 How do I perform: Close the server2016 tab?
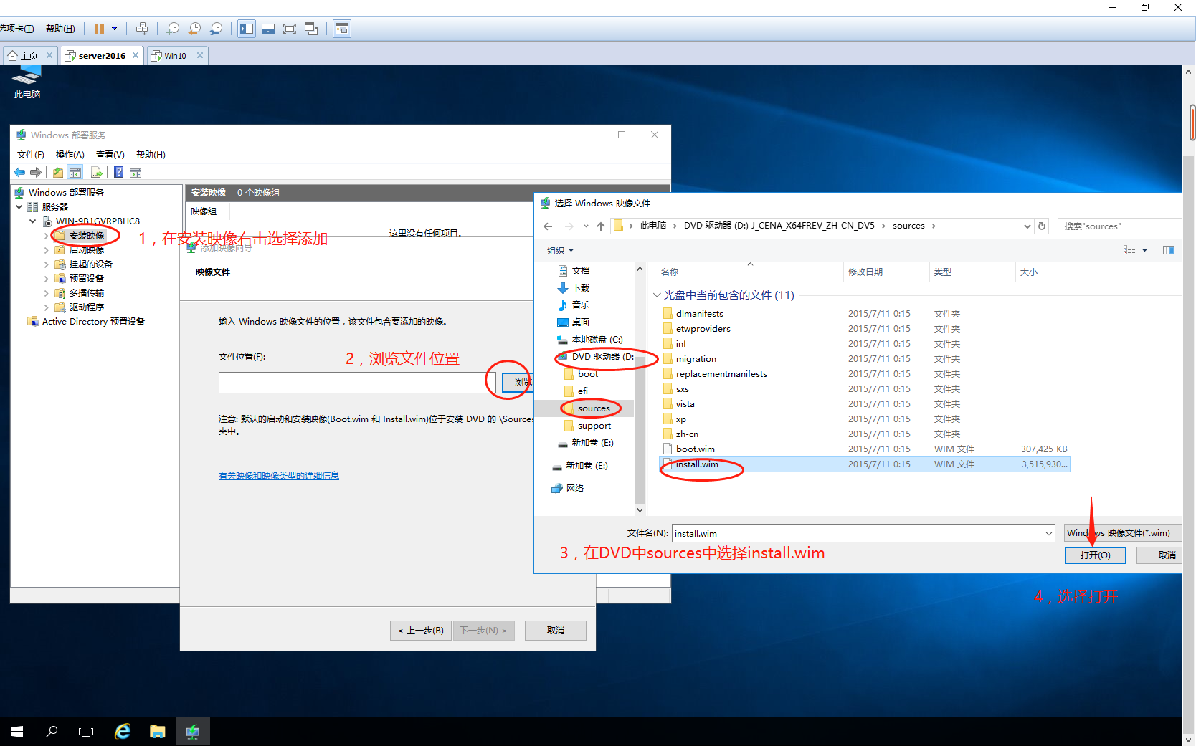136,55
